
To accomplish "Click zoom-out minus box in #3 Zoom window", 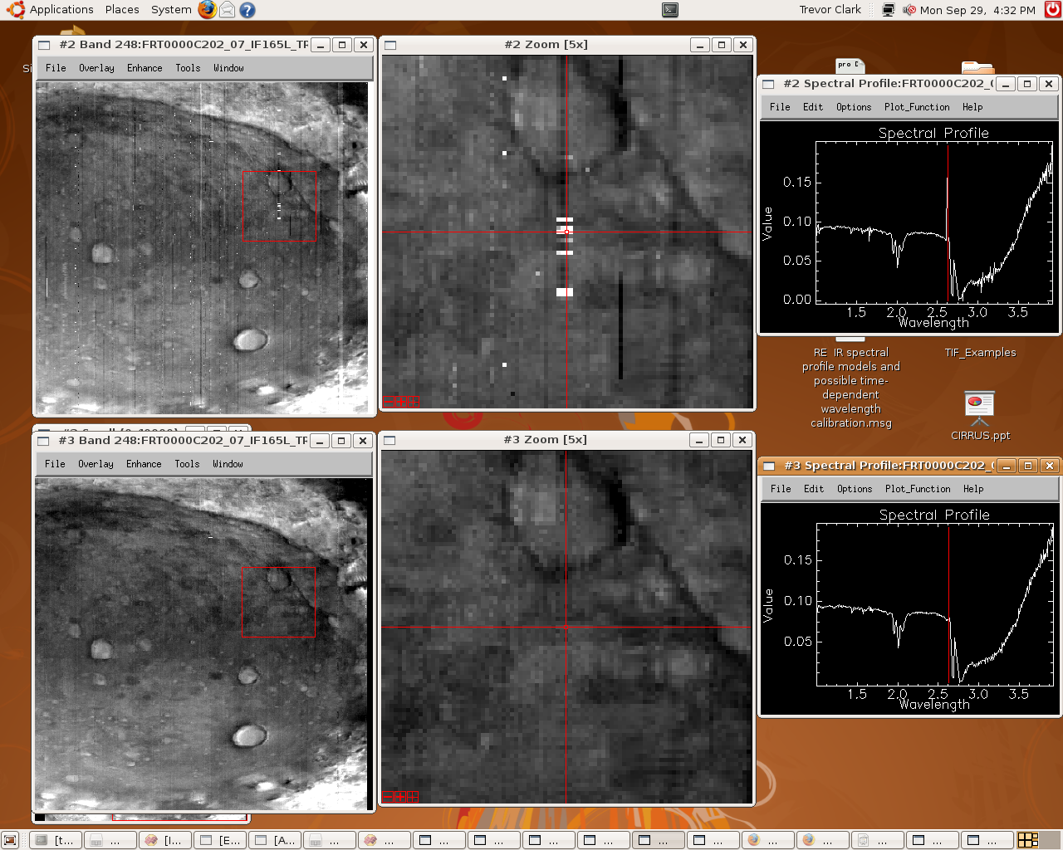I will coord(388,797).
